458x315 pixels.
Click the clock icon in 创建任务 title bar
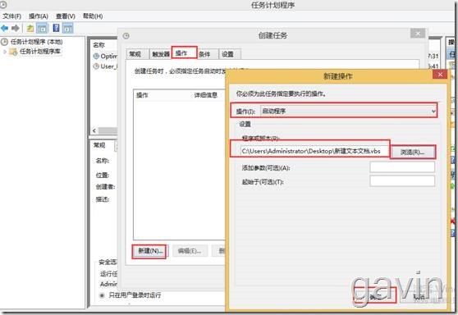(x=126, y=35)
